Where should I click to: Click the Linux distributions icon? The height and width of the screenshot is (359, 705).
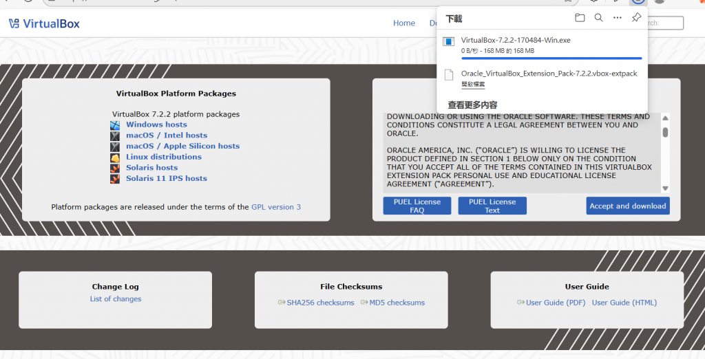[x=115, y=157]
